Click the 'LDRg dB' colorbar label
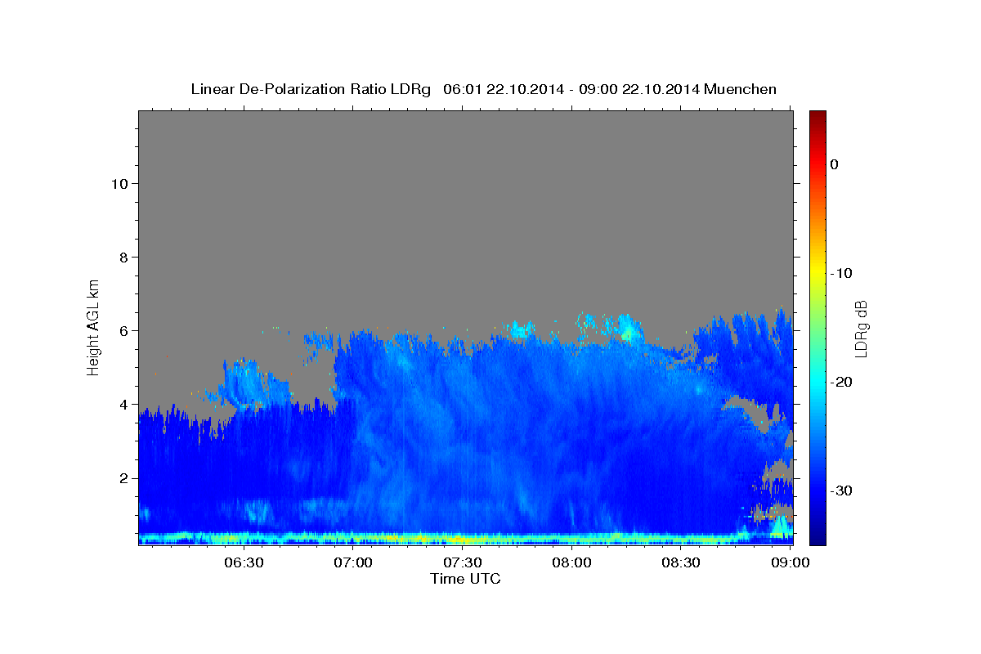The height and width of the screenshot is (654, 981). tap(861, 329)
